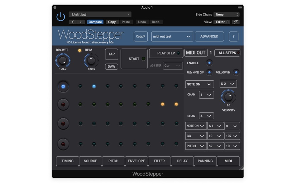
Task: Toggle the MIDI ENABLE LED
Action: point(209,63)
